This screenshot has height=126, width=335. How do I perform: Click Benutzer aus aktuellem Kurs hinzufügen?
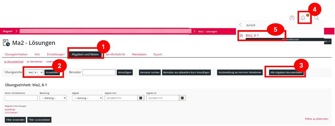click(186, 73)
